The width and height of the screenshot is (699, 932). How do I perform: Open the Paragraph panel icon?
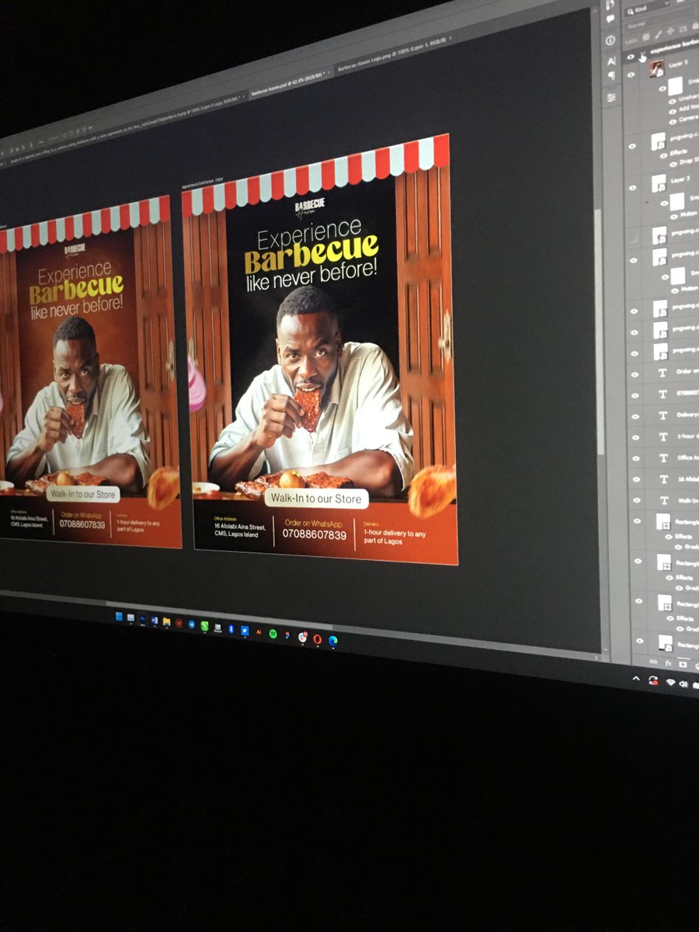[x=611, y=75]
